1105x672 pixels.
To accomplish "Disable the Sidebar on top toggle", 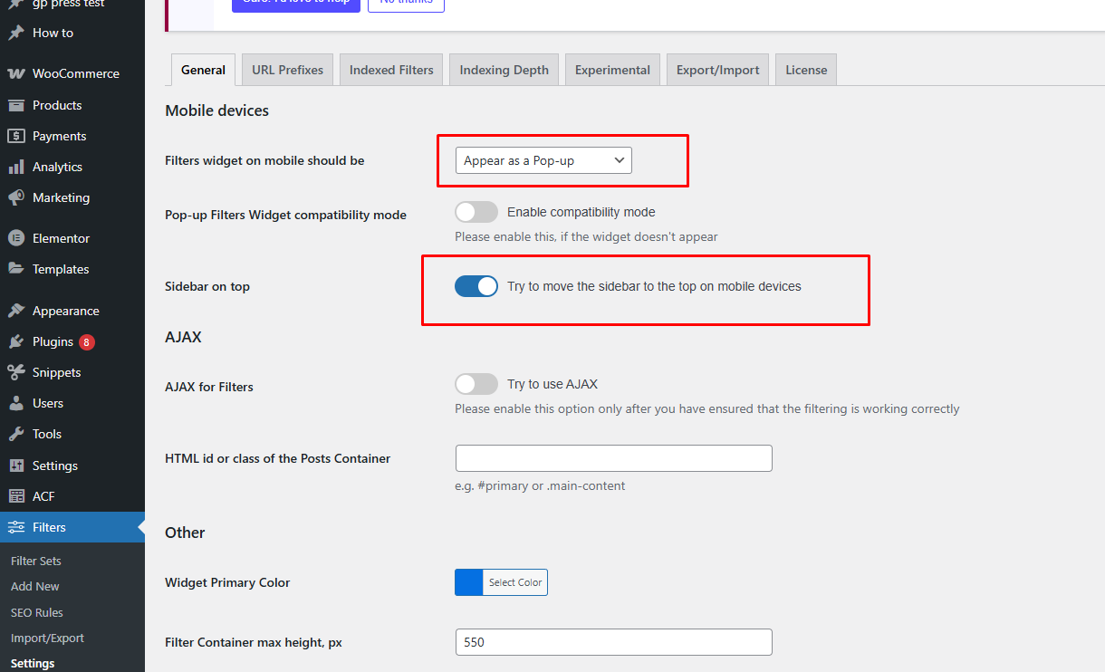I will (476, 286).
